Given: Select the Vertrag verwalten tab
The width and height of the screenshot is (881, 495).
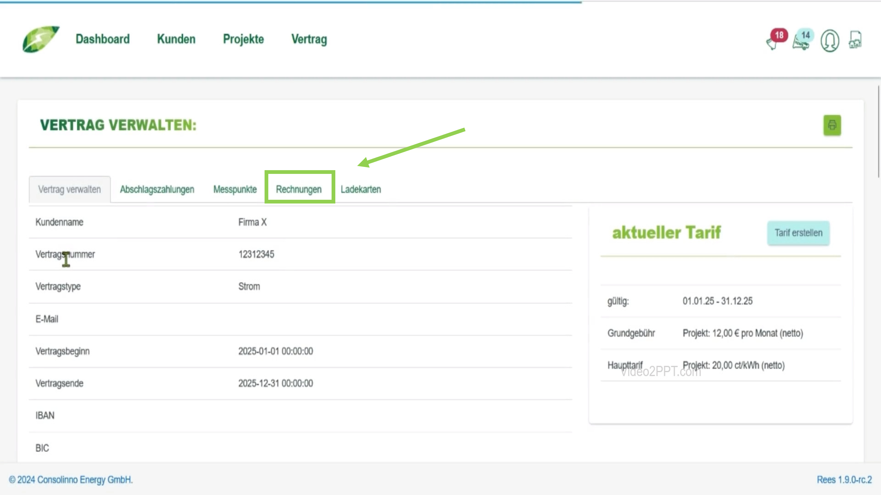Looking at the screenshot, I should click(x=69, y=189).
